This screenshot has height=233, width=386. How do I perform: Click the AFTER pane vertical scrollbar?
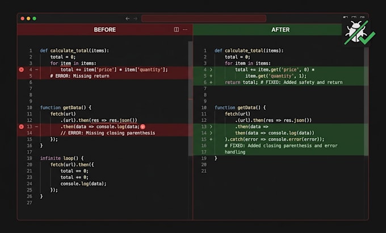pyautogui.click(x=366, y=101)
